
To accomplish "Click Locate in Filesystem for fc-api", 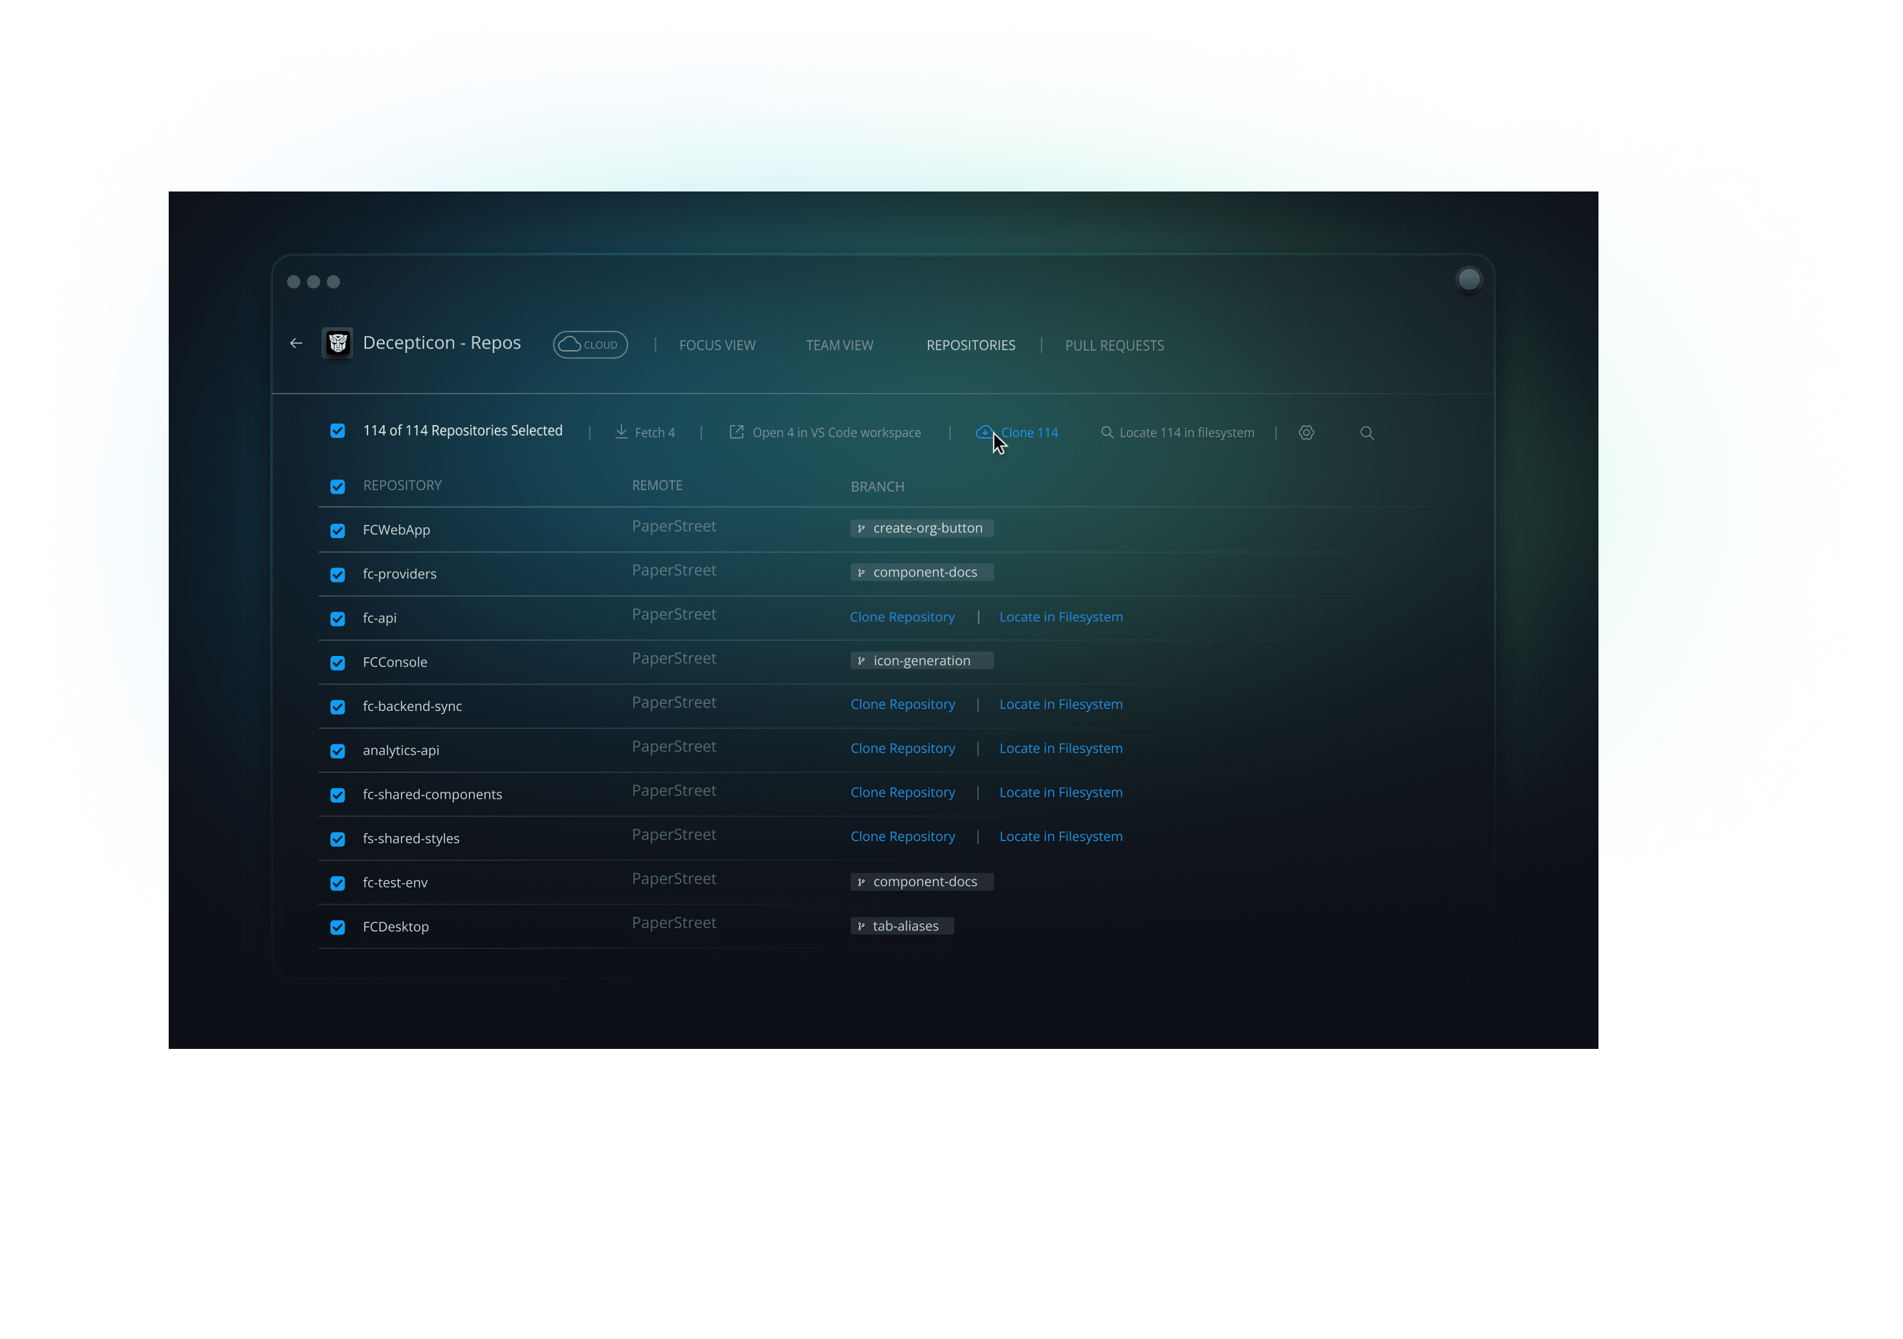I will click(x=1061, y=617).
